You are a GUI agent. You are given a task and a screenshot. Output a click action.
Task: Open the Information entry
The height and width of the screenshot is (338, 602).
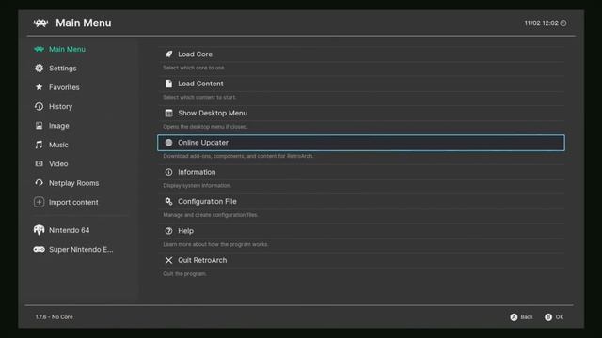tap(361, 172)
